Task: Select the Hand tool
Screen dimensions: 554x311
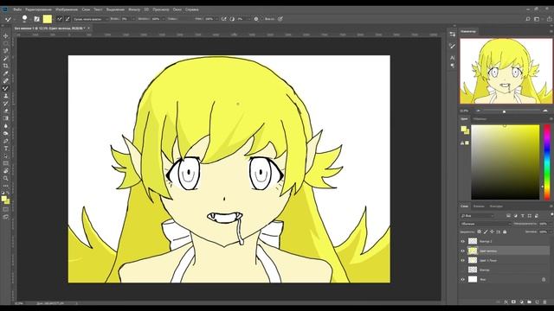Action: (6, 171)
